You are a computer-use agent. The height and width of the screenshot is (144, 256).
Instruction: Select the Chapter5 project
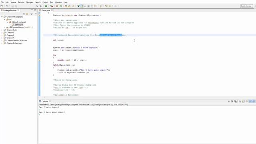(10, 33)
